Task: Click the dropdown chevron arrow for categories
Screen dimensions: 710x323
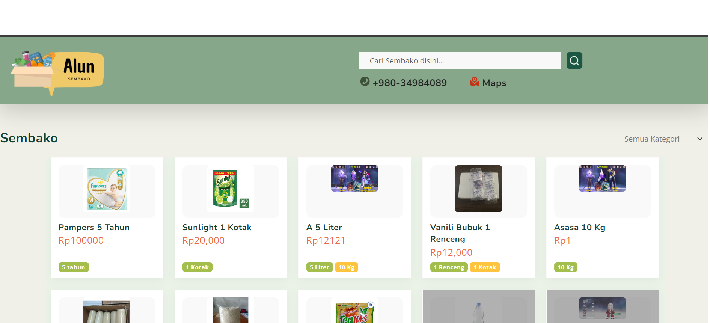Action: 699,139
